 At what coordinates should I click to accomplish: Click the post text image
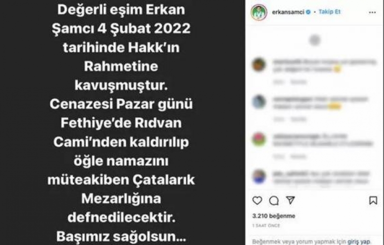pyautogui.click(x=122, y=122)
